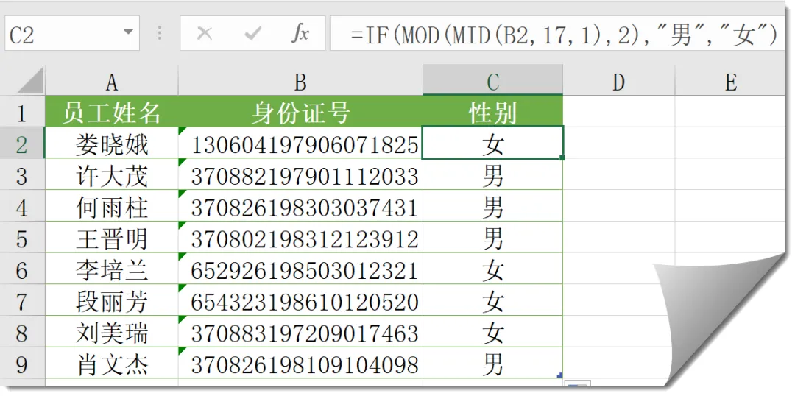Select cell containing 何雨柱
Viewport: 795px width, 396px height.
[x=112, y=206]
